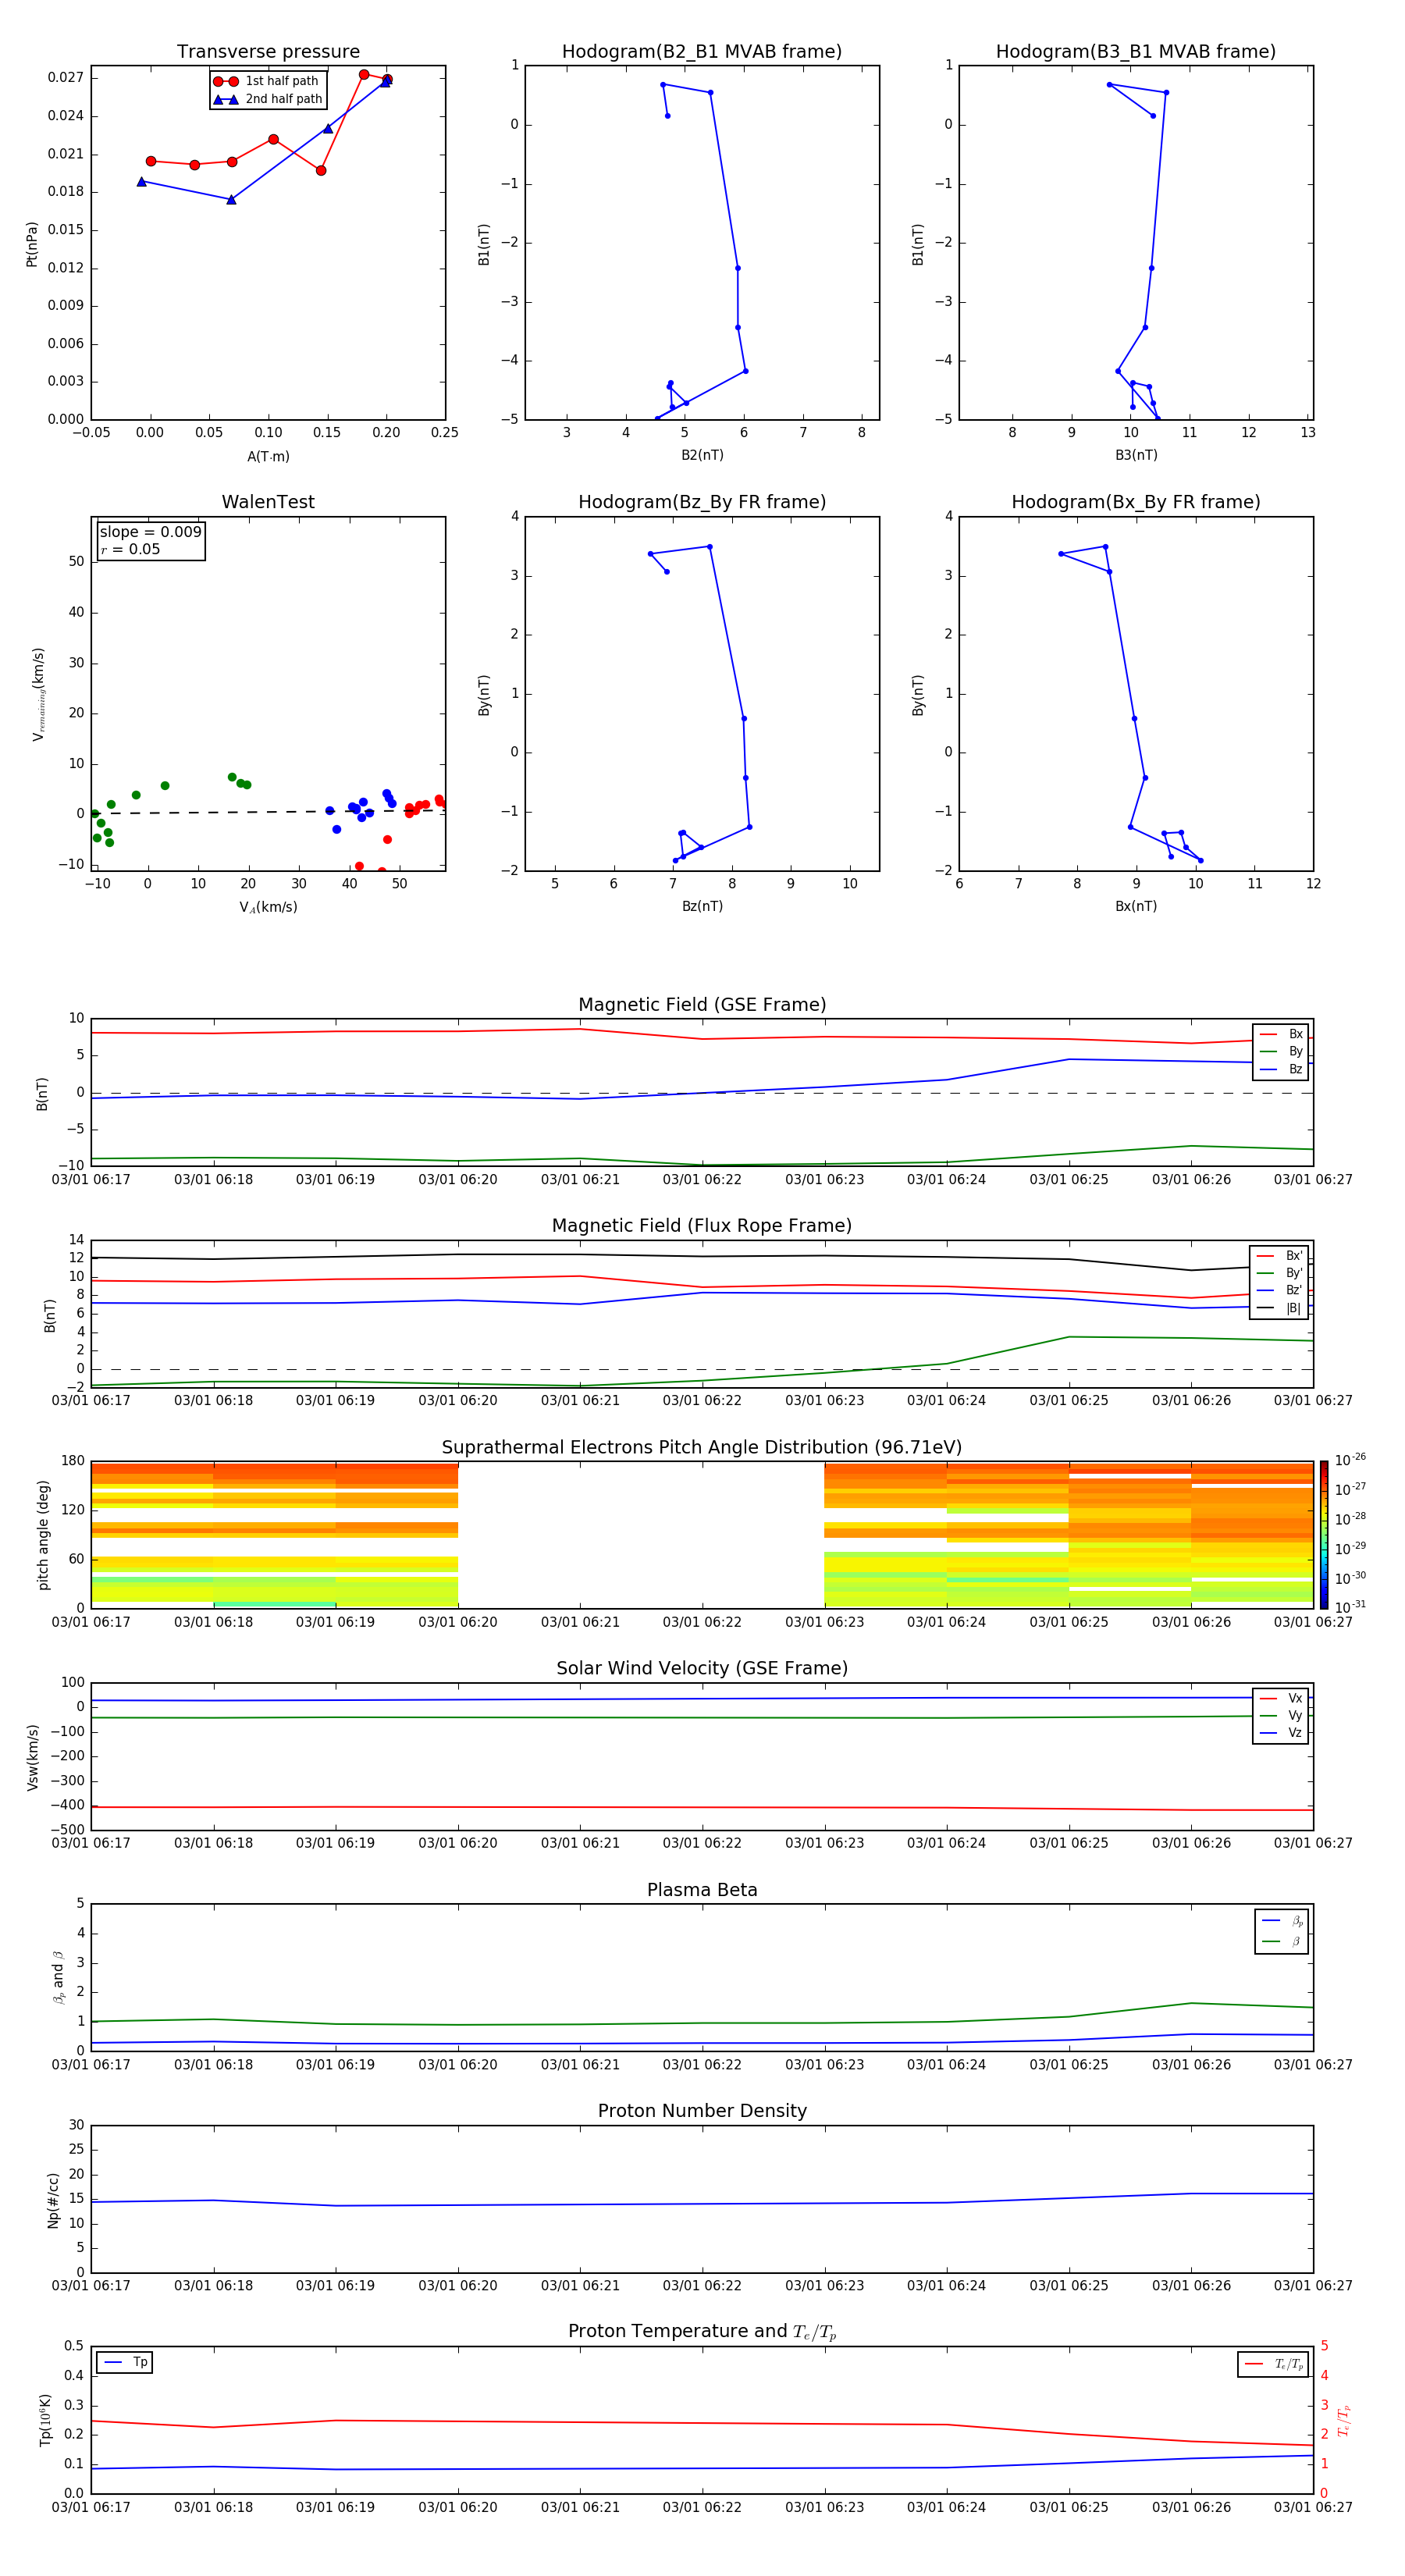This screenshot has width=1405, height=2576.
Task: Click 'Hodogram(B2_B1 MVAB frame)' title
Action: (702, 52)
